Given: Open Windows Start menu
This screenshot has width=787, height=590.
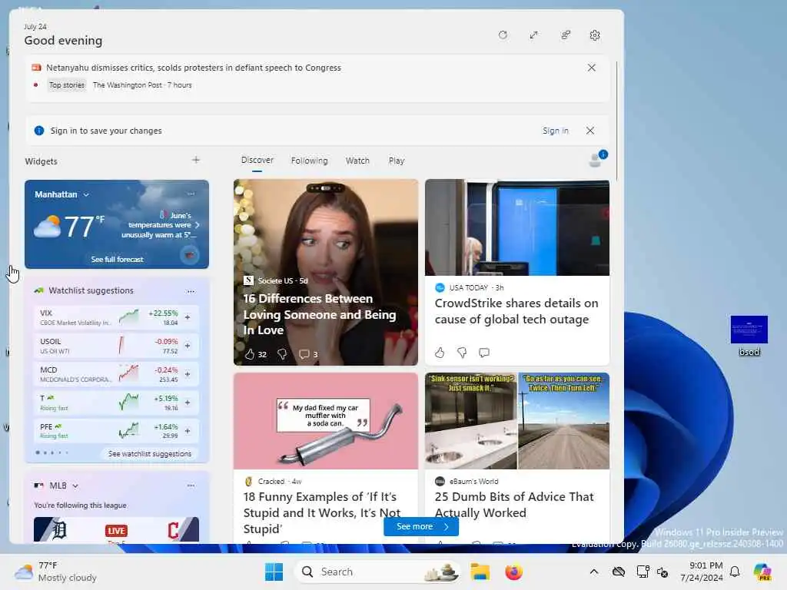Looking at the screenshot, I should point(274,572).
